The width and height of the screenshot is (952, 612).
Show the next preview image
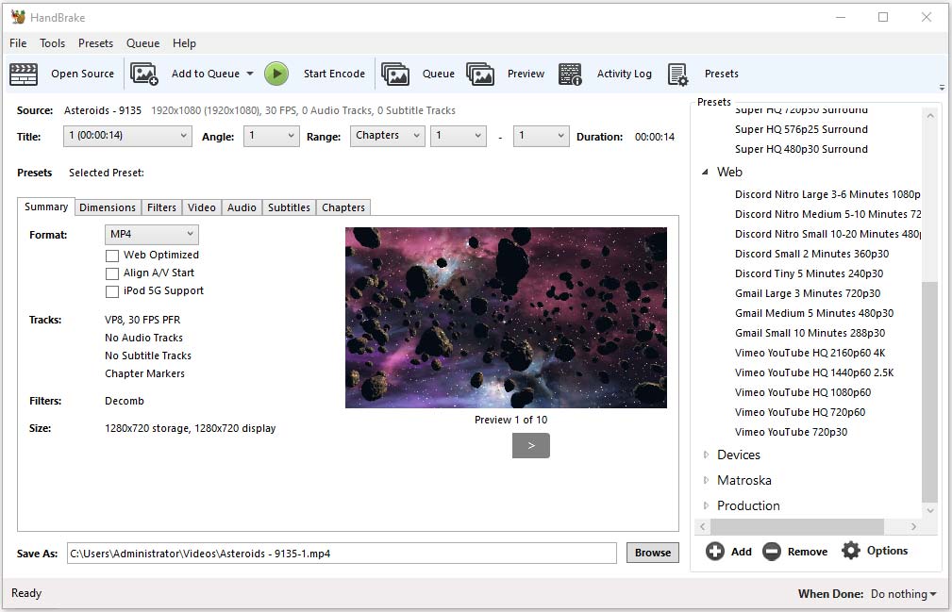click(x=531, y=445)
